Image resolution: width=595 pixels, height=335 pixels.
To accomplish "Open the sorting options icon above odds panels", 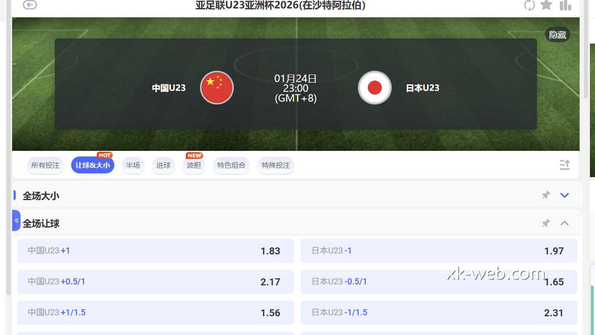I will pos(565,165).
